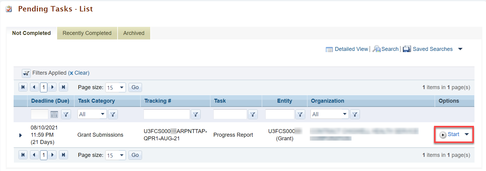The image size is (486, 171).
Task: Sort by Deadline (Due) column header
Action: coord(50,101)
